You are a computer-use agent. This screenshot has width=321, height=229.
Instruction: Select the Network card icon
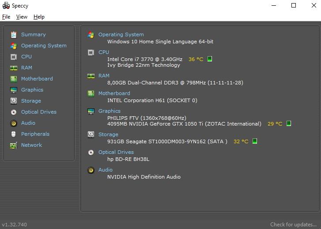point(14,145)
